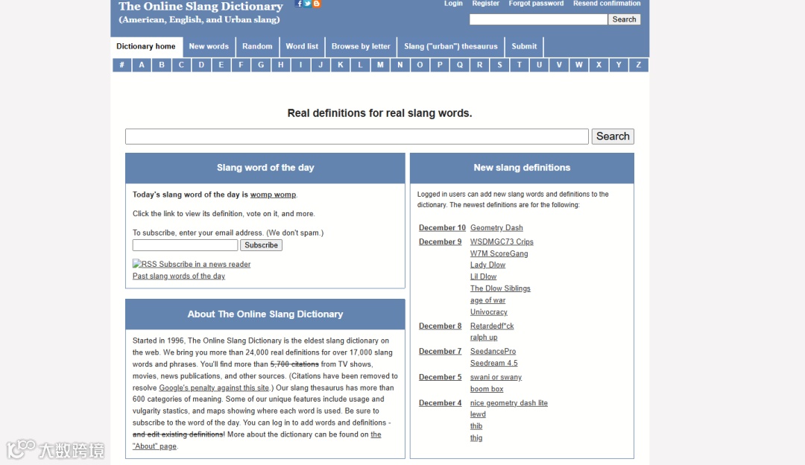Open The Dlow Siblings definition
Viewport: 805px width, 465px height.
coord(500,288)
